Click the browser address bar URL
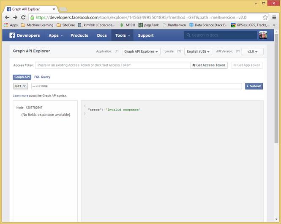281x224 pixels. coord(141,17)
